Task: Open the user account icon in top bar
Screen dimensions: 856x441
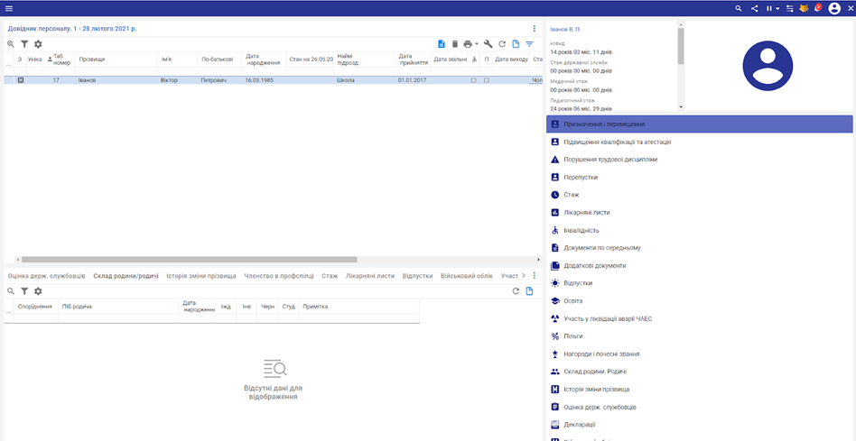Action: coord(834,8)
